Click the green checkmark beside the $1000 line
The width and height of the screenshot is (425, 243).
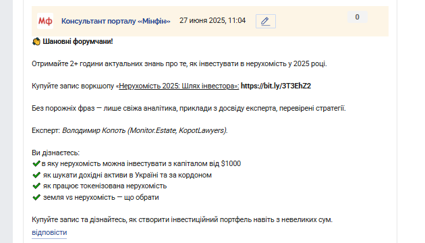(36, 163)
